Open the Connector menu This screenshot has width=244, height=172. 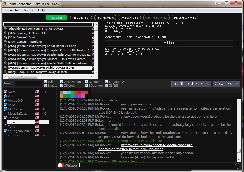pos(12,10)
